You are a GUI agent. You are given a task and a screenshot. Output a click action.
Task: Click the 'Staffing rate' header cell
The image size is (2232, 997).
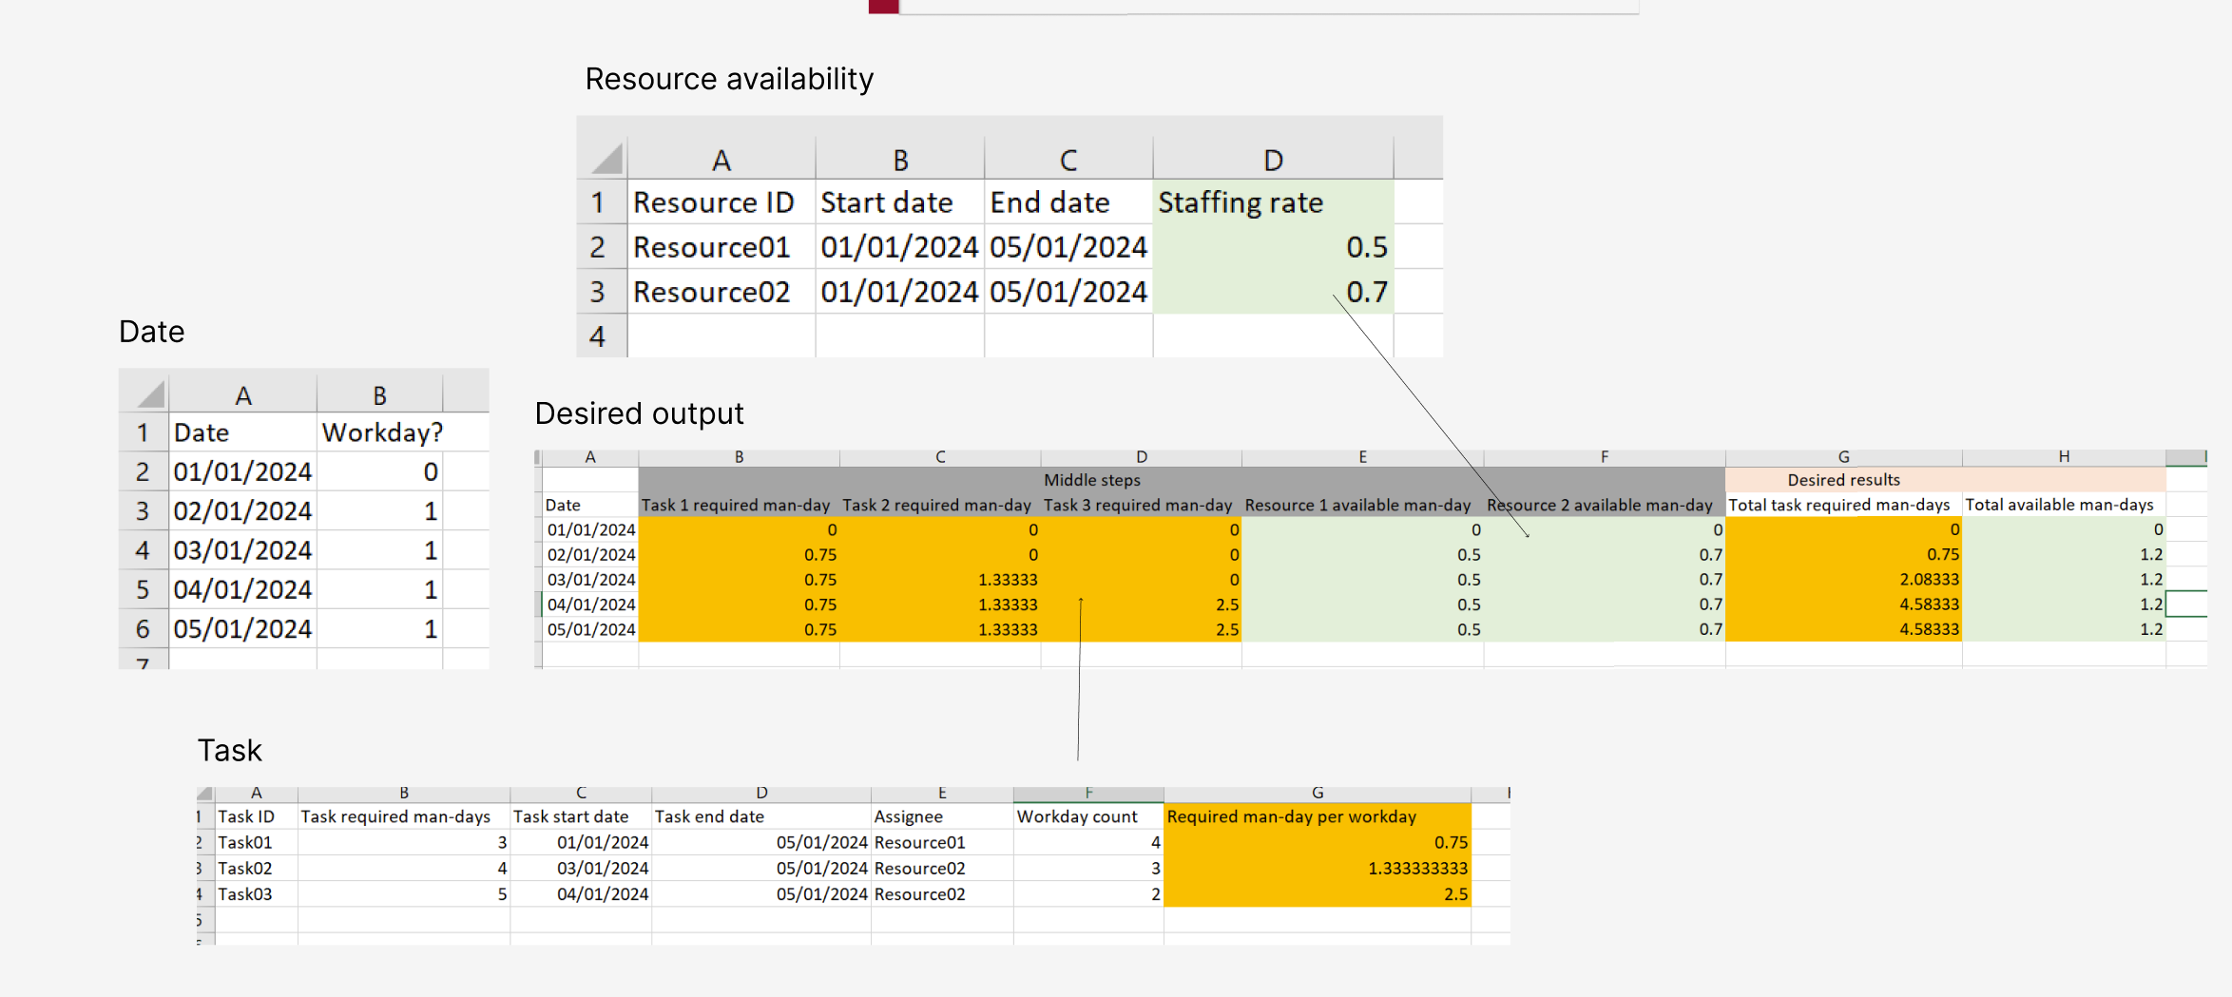1273,201
